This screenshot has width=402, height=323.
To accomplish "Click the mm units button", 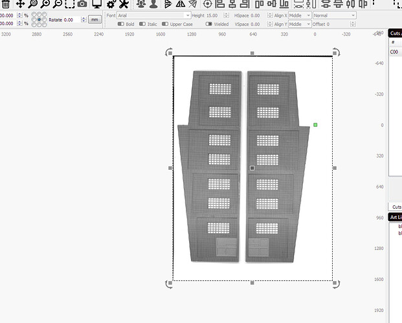I will click(x=95, y=20).
